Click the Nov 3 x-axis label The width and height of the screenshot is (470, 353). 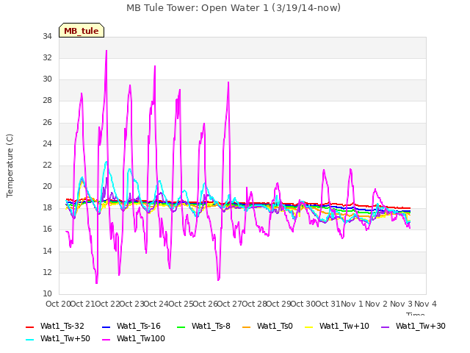401,304
